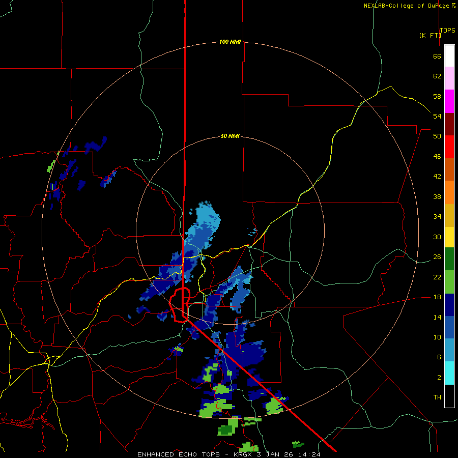
Task: Click the white 66 kft legend swatch
Action: pyautogui.click(x=449, y=56)
